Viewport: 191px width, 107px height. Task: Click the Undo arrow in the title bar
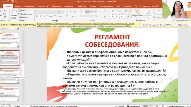point(2,1)
